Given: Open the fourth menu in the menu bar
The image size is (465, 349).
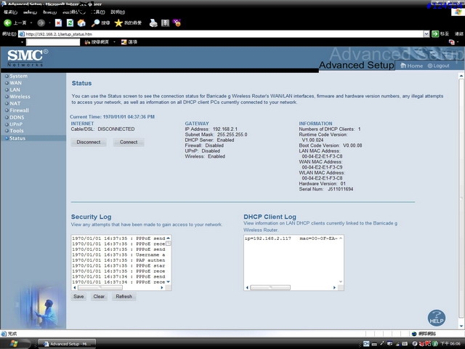Looking at the screenshot, I should (x=74, y=12).
